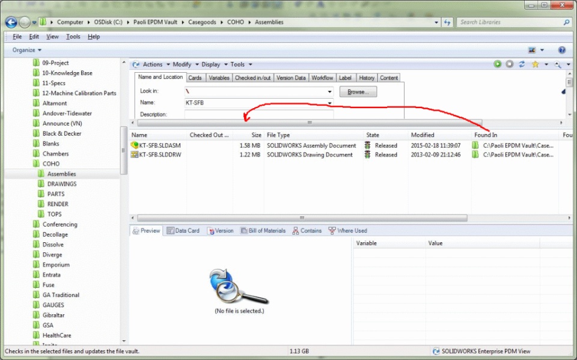This screenshot has width=577, height=360.
Task: Open Windows Help via the question mark icon
Action: tap(561, 50)
